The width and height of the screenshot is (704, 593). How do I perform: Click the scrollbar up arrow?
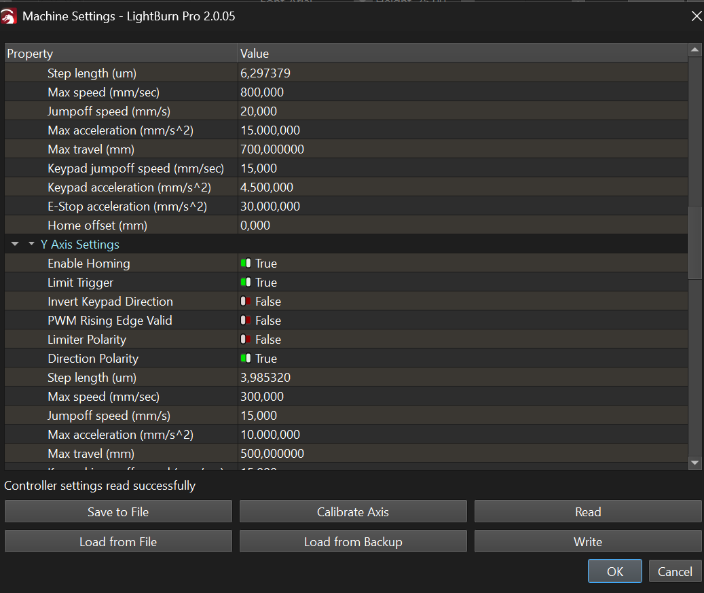[694, 50]
